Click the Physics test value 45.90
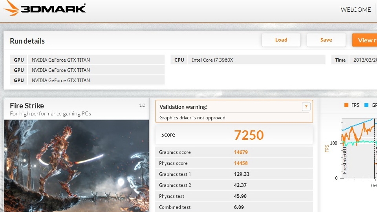The height and width of the screenshot is (212, 377). pyautogui.click(x=240, y=196)
